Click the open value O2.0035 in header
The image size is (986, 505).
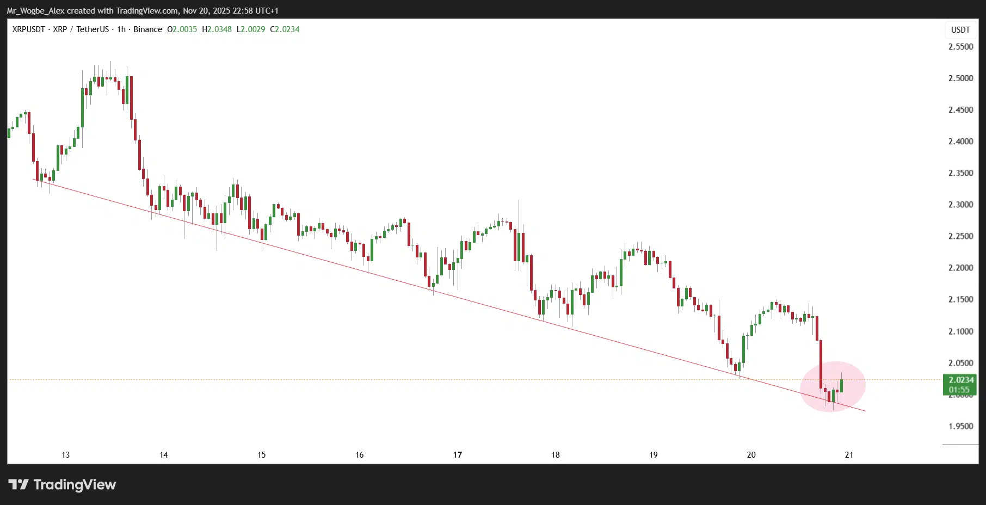pyautogui.click(x=182, y=29)
